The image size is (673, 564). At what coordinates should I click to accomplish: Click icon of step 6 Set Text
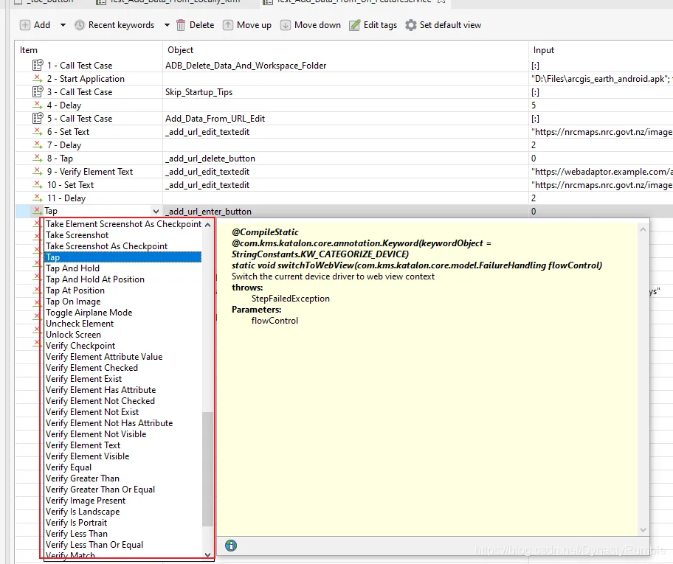point(38,132)
